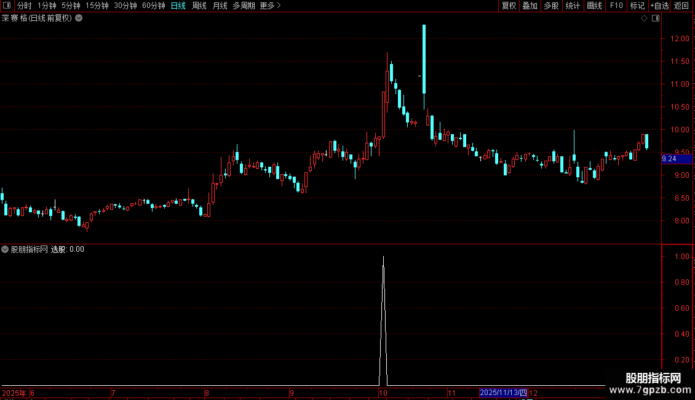Click the 深赛格(日线.前复权) chart title
This screenshot has width=695, height=400.
coord(37,18)
